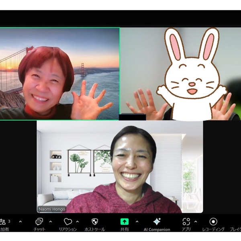Expand the arrow next to reactions (リアクション)
The image size is (241, 241).
(x=78, y=221)
